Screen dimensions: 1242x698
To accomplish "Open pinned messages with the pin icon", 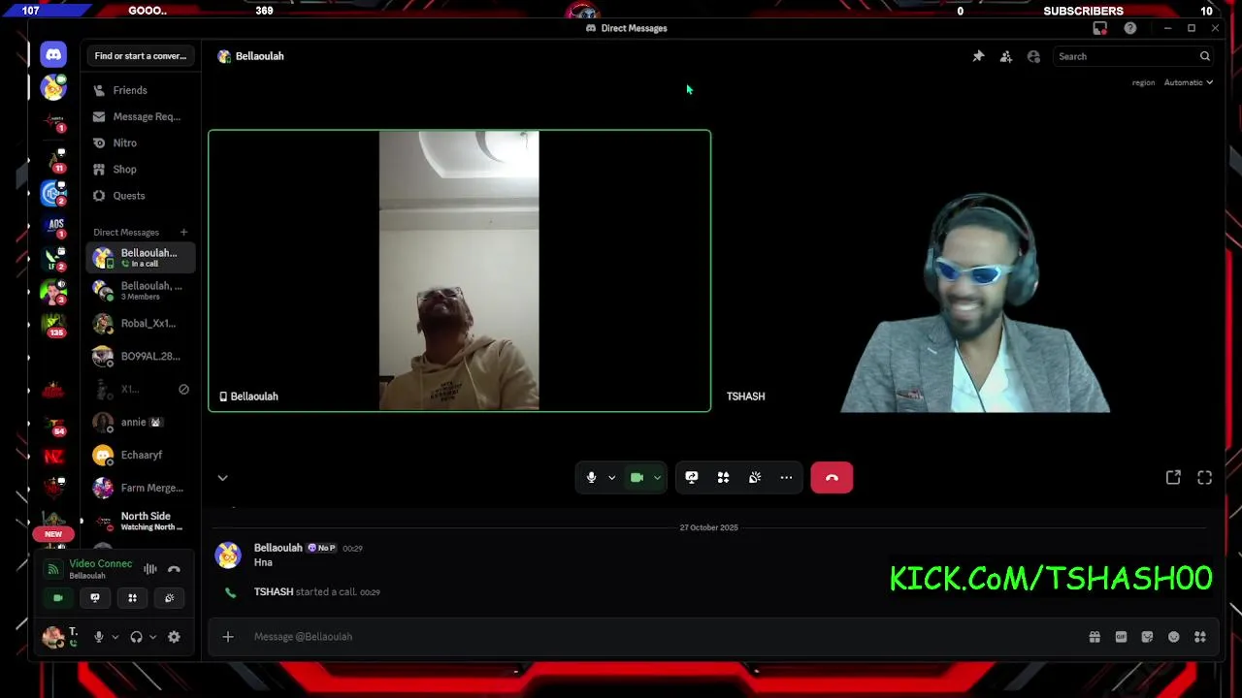I will pos(978,56).
